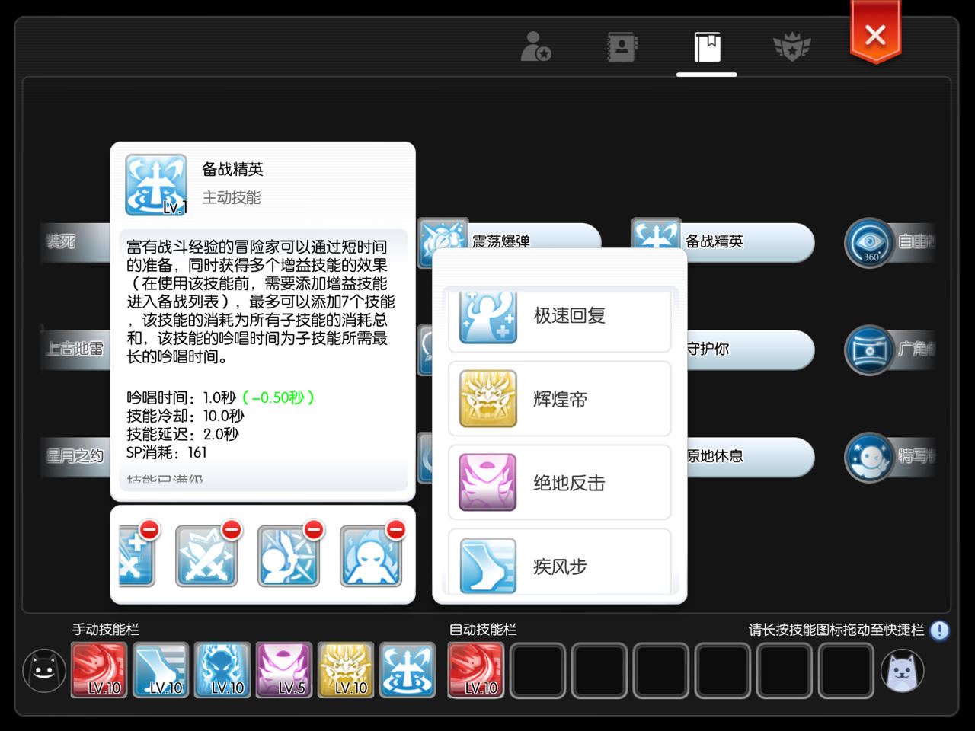This screenshot has height=731, width=975.
Task: Click the flame figure skill icon
Action: click(x=370, y=557)
